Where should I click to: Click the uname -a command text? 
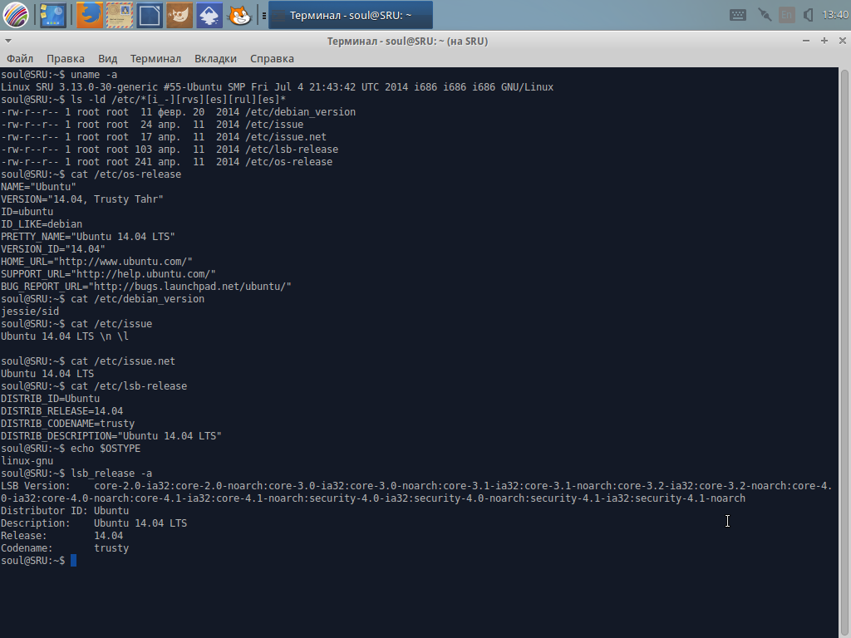(94, 74)
